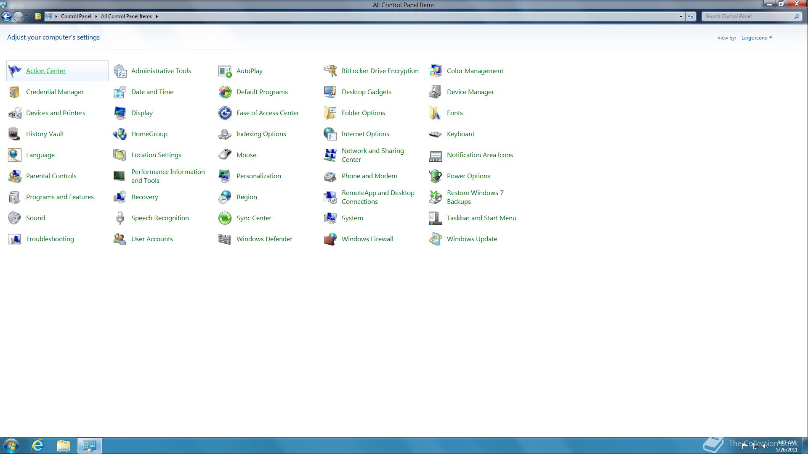Expand the address bar history dropdown arrow

(x=681, y=17)
